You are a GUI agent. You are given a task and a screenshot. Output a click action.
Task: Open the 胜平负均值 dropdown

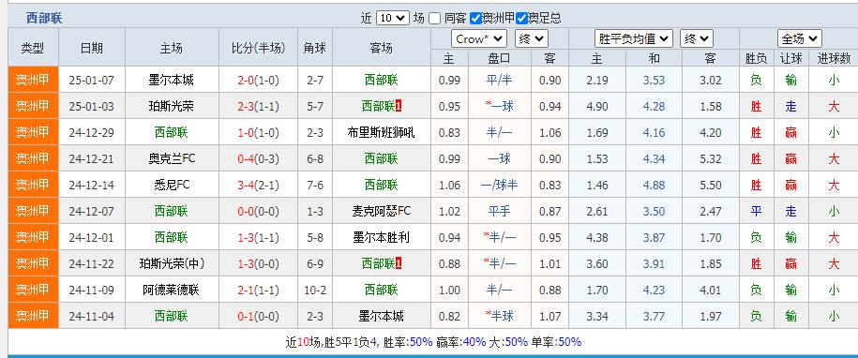point(633,38)
